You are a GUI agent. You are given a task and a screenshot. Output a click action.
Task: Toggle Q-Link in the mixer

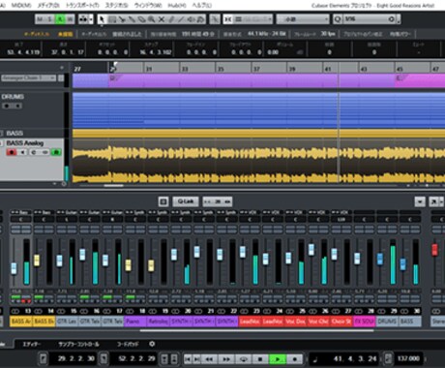(x=186, y=201)
